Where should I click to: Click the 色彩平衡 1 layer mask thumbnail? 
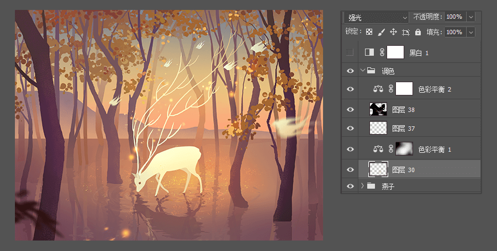pos(405,149)
